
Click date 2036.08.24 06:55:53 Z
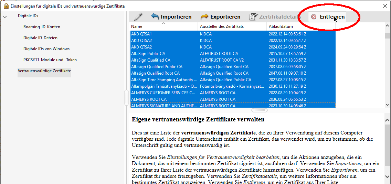pos(287,99)
